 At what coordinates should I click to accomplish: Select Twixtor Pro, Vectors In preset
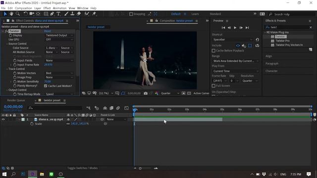coord(289,45)
